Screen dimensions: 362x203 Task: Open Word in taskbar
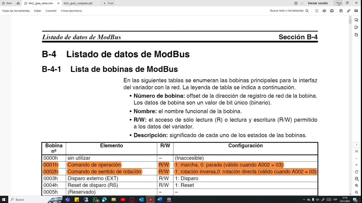coord(160,200)
